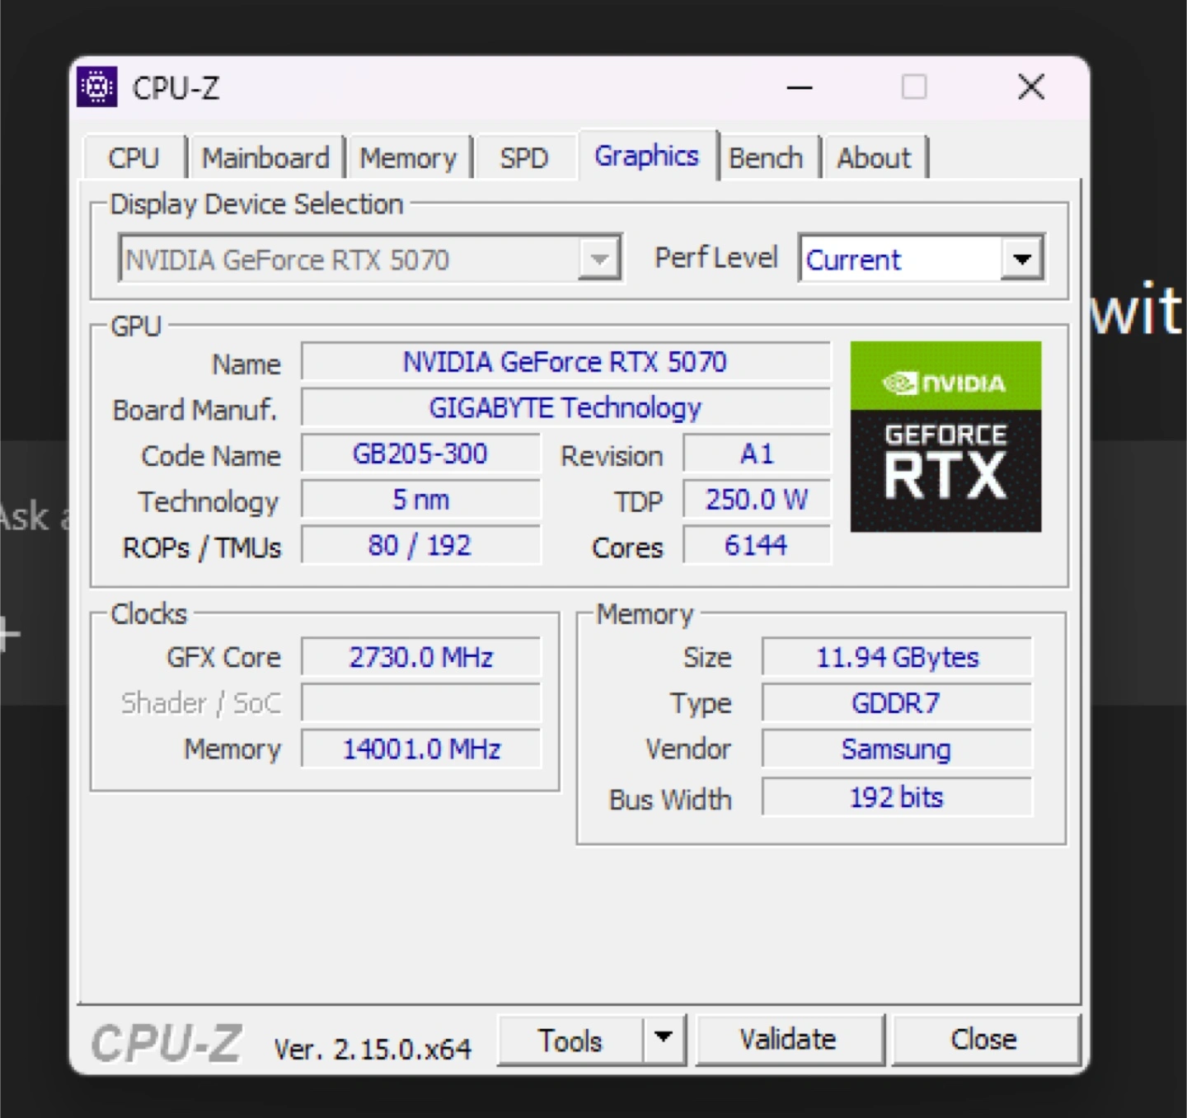1187x1118 pixels.
Task: Click the 6144 cores value
Action: point(757,545)
